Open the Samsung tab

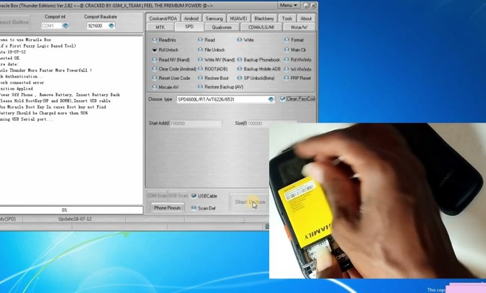214,19
